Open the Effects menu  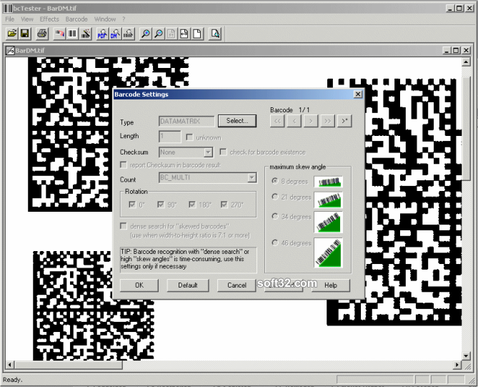(x=49, y=19)
